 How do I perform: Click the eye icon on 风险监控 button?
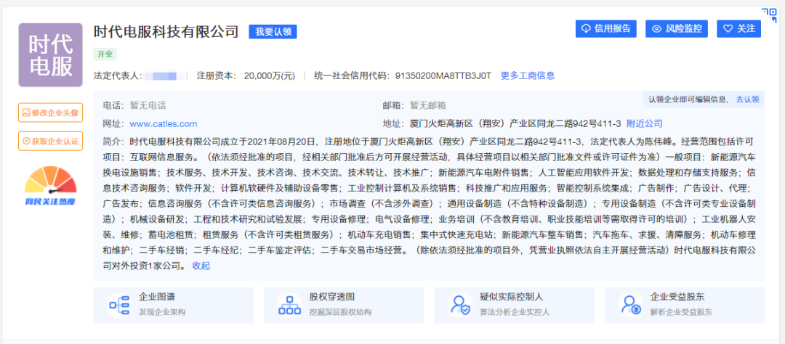(657, 28)
